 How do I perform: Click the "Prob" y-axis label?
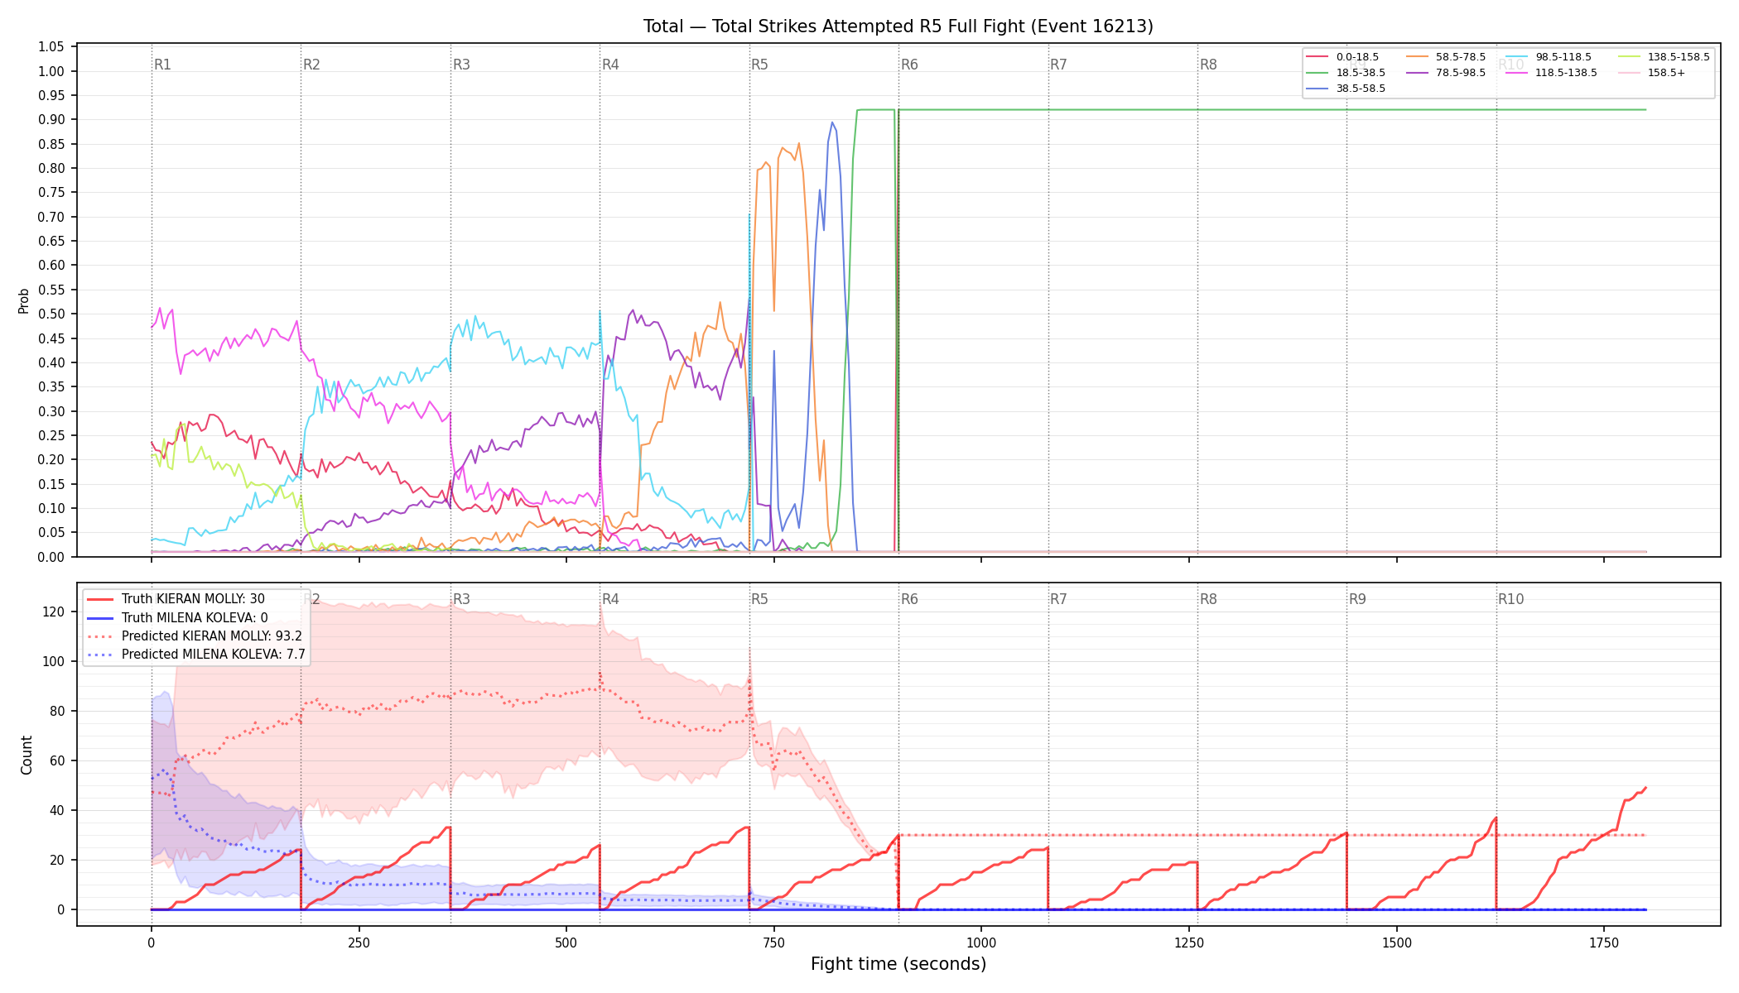point(24,300)
